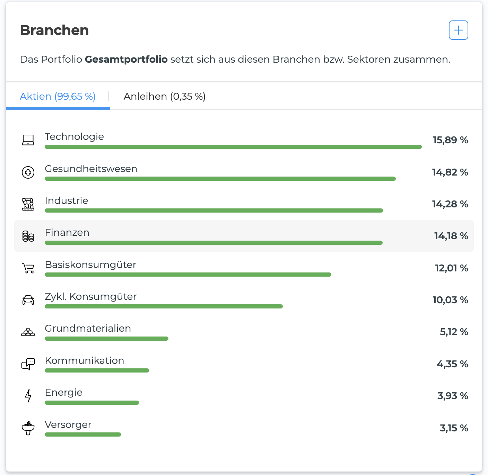Screen dimensions: 488x475
Task: Select the Kommunikation sector label
Action: click(x=84, y=360)
